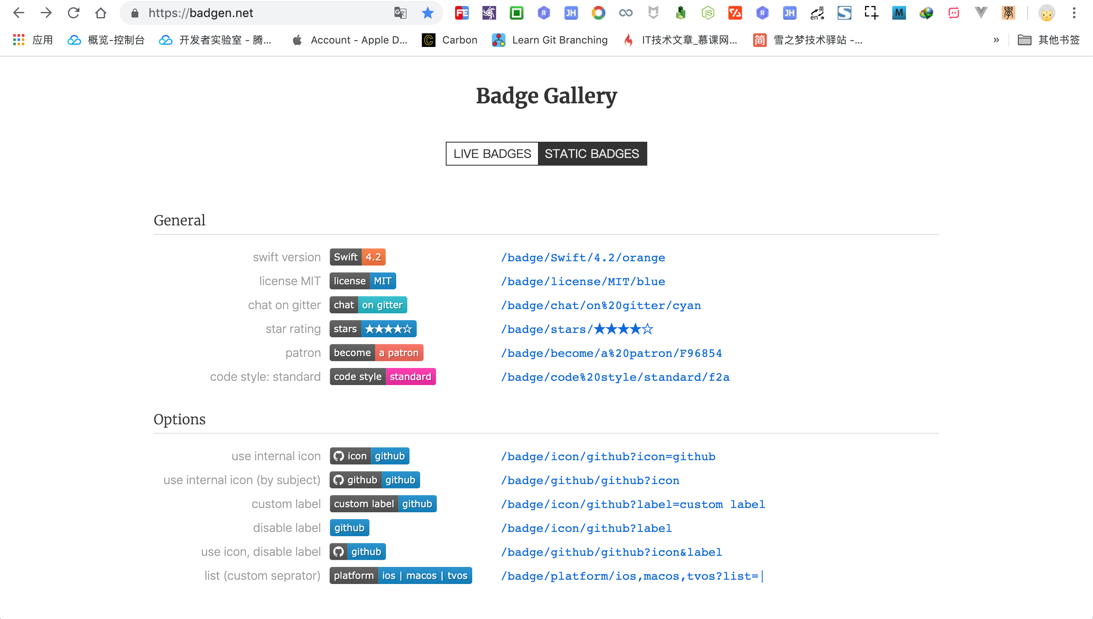Expand hidden bookmarks via the chevron

coord(997,40)
